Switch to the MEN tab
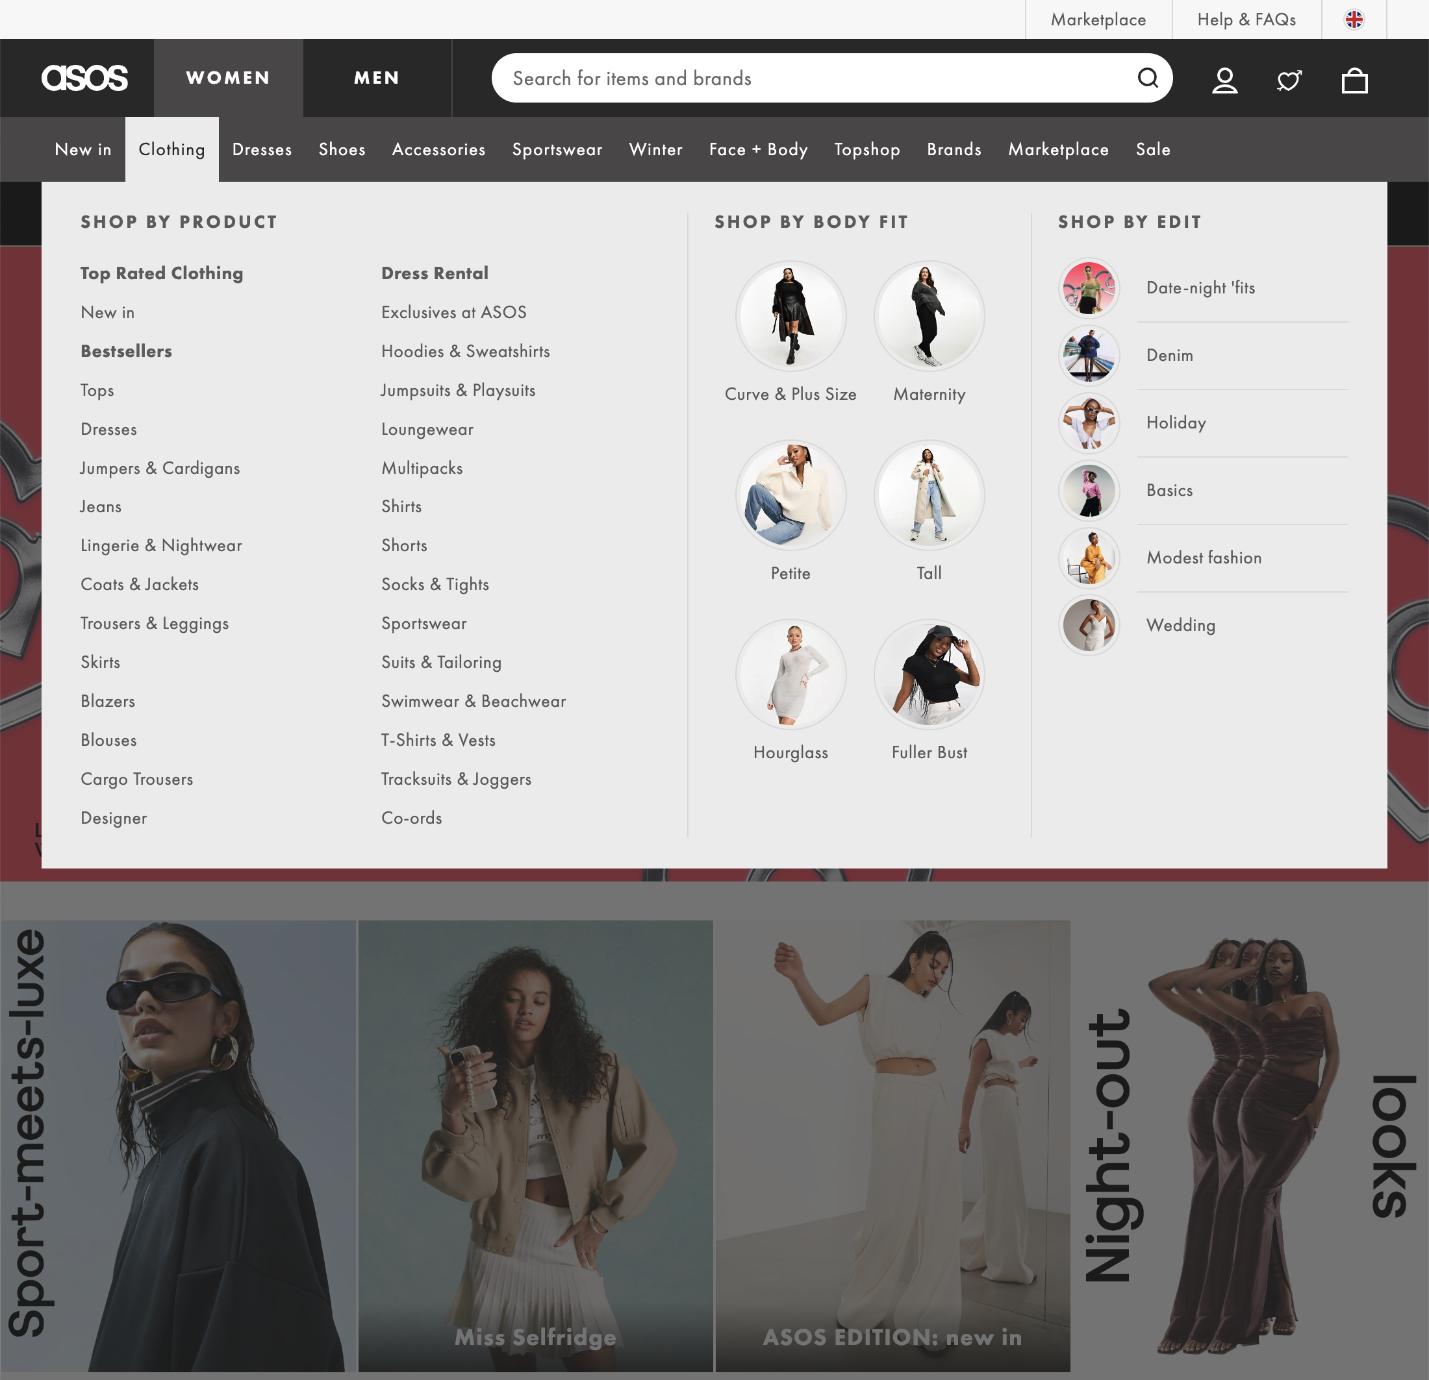The height and width of the screenshot is (1380, 1429). pyautogui.click(x=376, y=77)
